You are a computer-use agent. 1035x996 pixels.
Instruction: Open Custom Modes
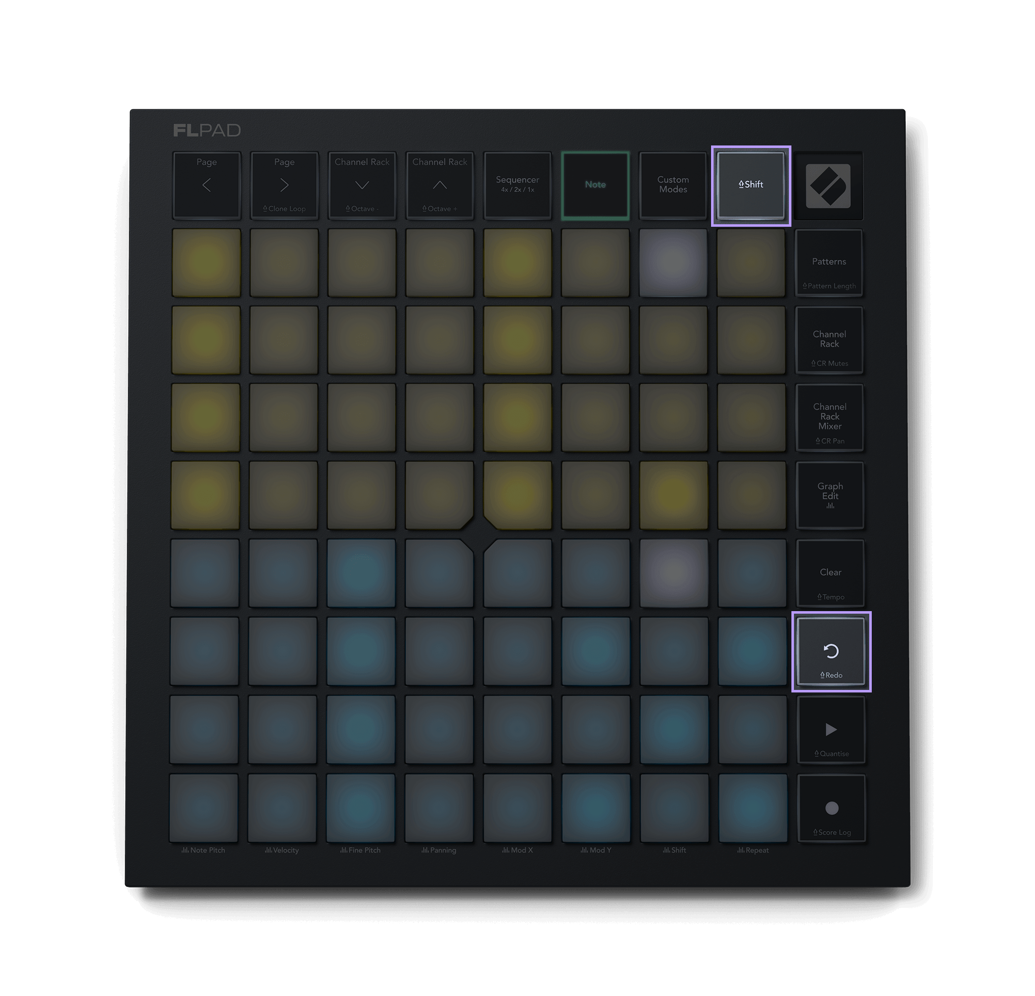pos(673,185)
